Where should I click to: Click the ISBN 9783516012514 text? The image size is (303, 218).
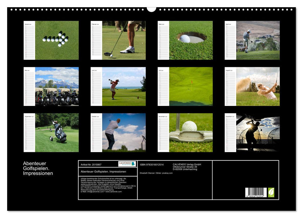tap(152, 164)
